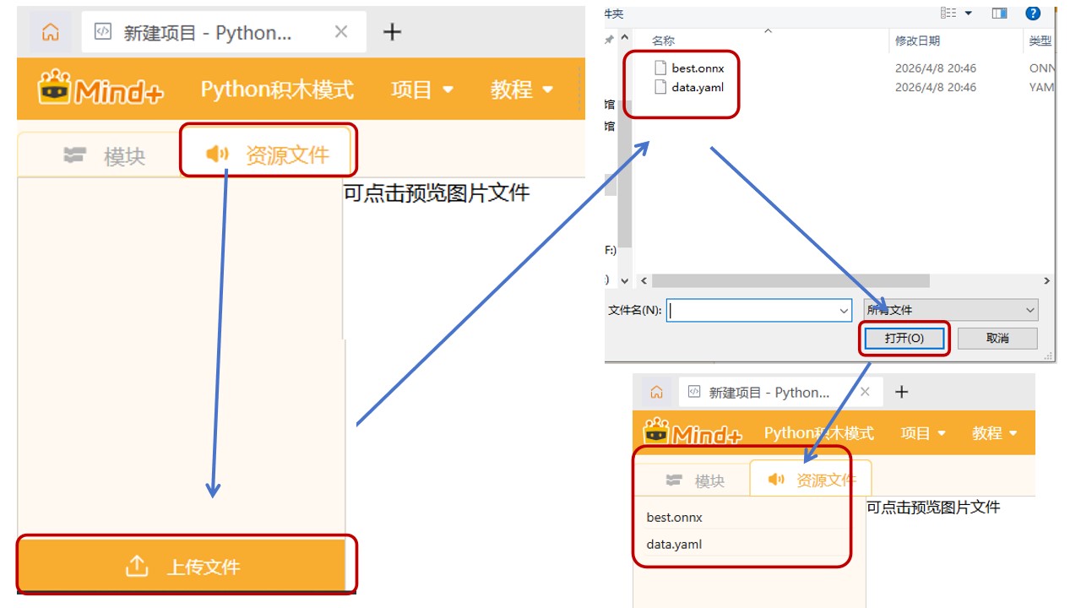The height and width of the screenshot is (608, 1081).
Task: Click the view layout icon in the file dialog
Action: click(948, 13)
